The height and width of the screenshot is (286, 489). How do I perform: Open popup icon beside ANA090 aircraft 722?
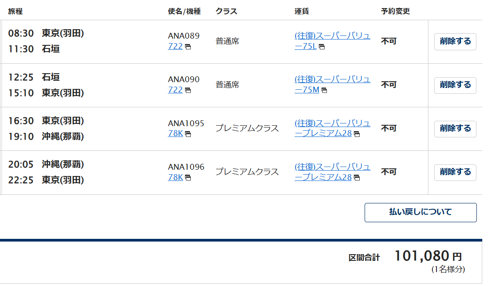(188, 90)
